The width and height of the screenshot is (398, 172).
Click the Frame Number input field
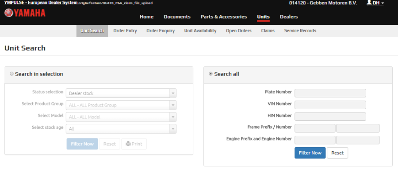tap(358, 128)
